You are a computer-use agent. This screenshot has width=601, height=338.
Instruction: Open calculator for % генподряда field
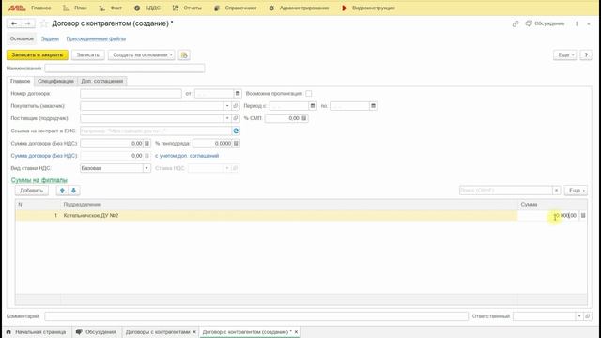point(236,144)
